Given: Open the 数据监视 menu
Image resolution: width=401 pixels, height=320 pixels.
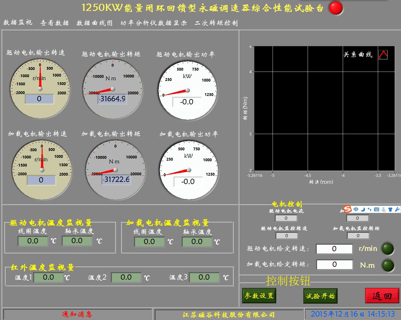Looking at the screenshot, I should (18, 22).
